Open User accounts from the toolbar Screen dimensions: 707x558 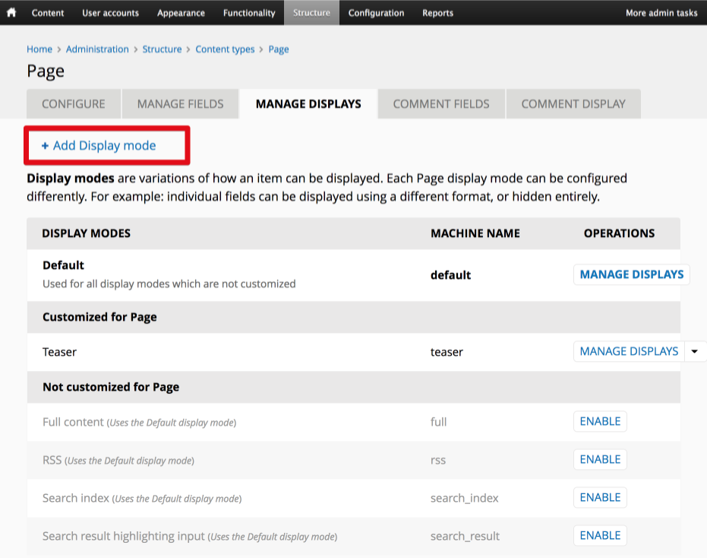click(x=110, y=12)
